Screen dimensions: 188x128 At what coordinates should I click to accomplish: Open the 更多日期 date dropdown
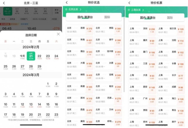57,11
